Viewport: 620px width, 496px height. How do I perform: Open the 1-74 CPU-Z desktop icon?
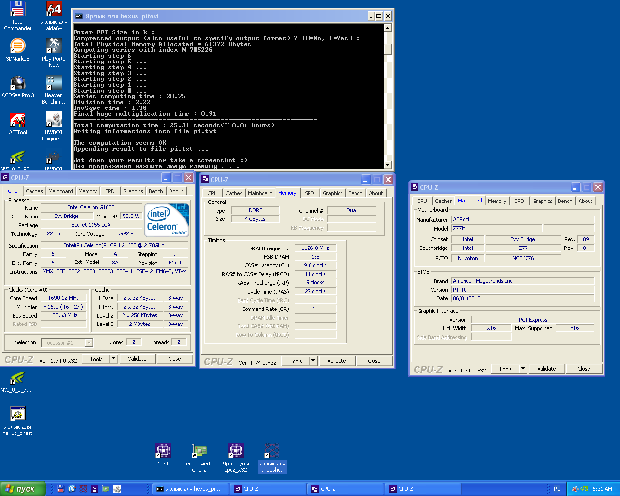click(x=163, y=454)
